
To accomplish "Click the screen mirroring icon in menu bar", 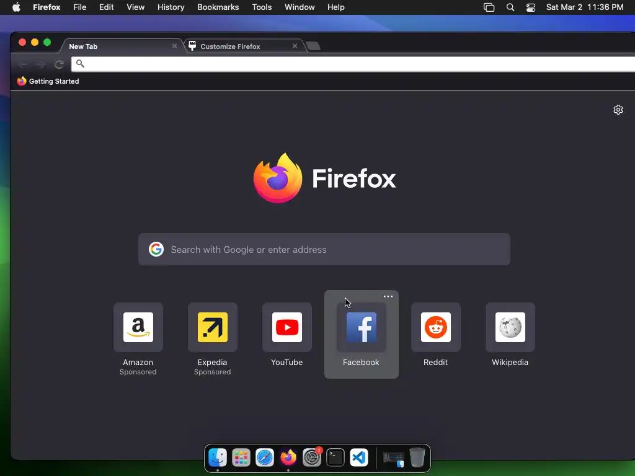I will [x=489, y=7].
